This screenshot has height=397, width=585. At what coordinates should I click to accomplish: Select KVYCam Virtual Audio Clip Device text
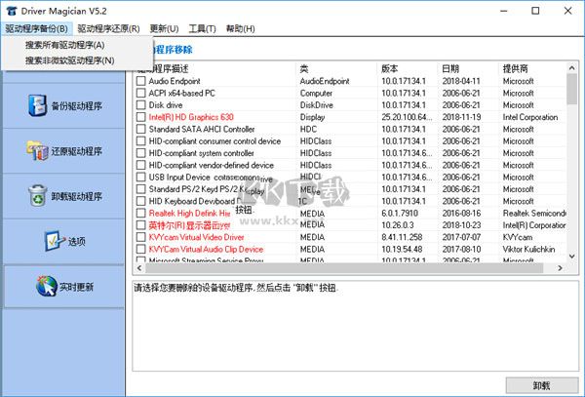point(206,249)
